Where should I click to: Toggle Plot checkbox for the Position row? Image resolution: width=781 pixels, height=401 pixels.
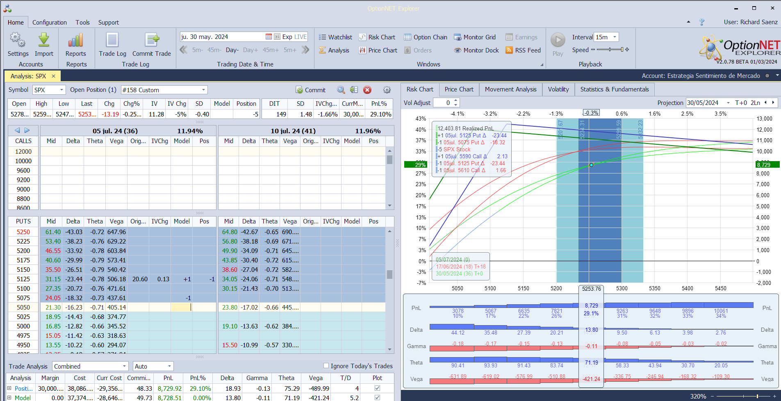tap(377, 388)
